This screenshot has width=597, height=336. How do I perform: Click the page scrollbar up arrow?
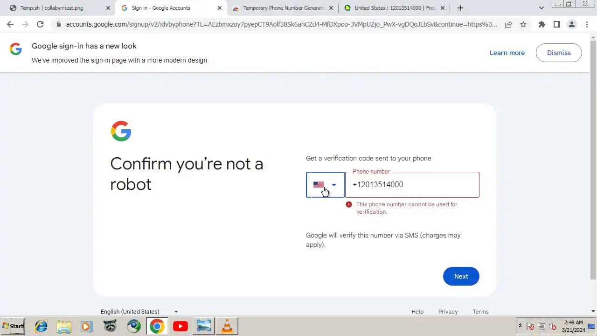point(593,37)
